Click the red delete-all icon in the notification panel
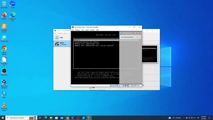Image resolution: width=213 pixels, height=120 pixels. pyautogui.click(x=140, y=33)
